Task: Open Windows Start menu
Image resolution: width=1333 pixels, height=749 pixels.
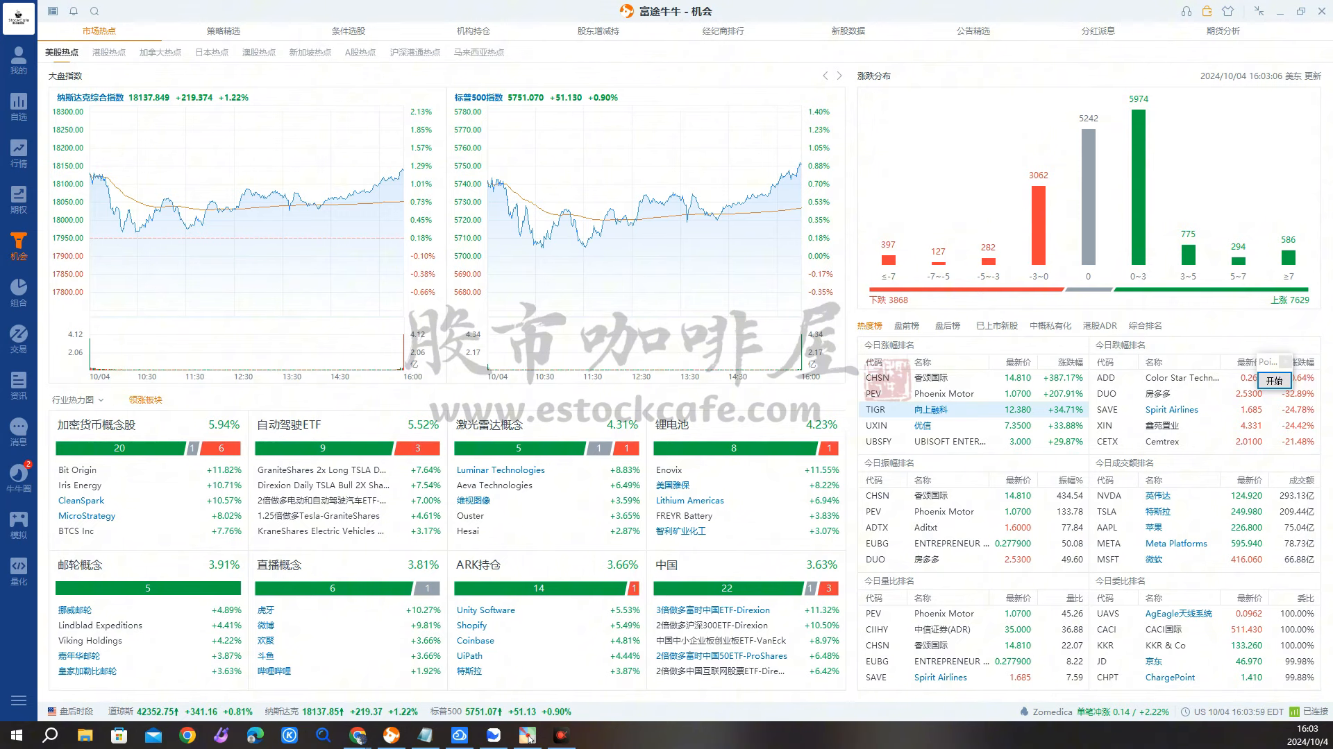Action: 17,735
